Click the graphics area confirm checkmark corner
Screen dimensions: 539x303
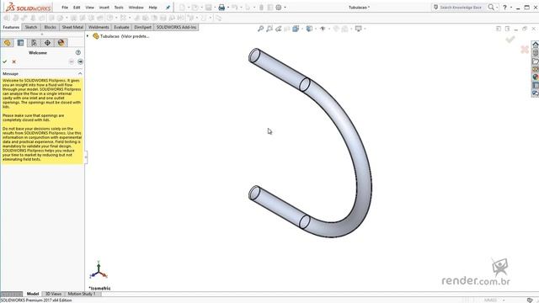[510, 40]
